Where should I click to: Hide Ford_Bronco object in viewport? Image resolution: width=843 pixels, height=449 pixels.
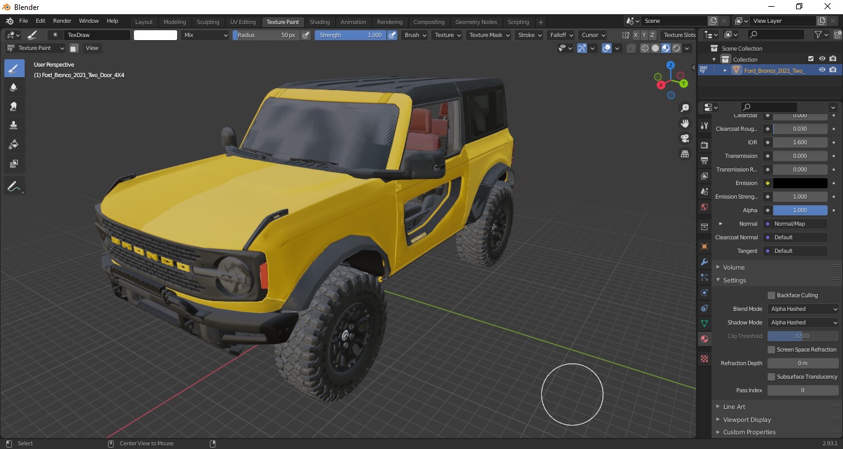822,70
